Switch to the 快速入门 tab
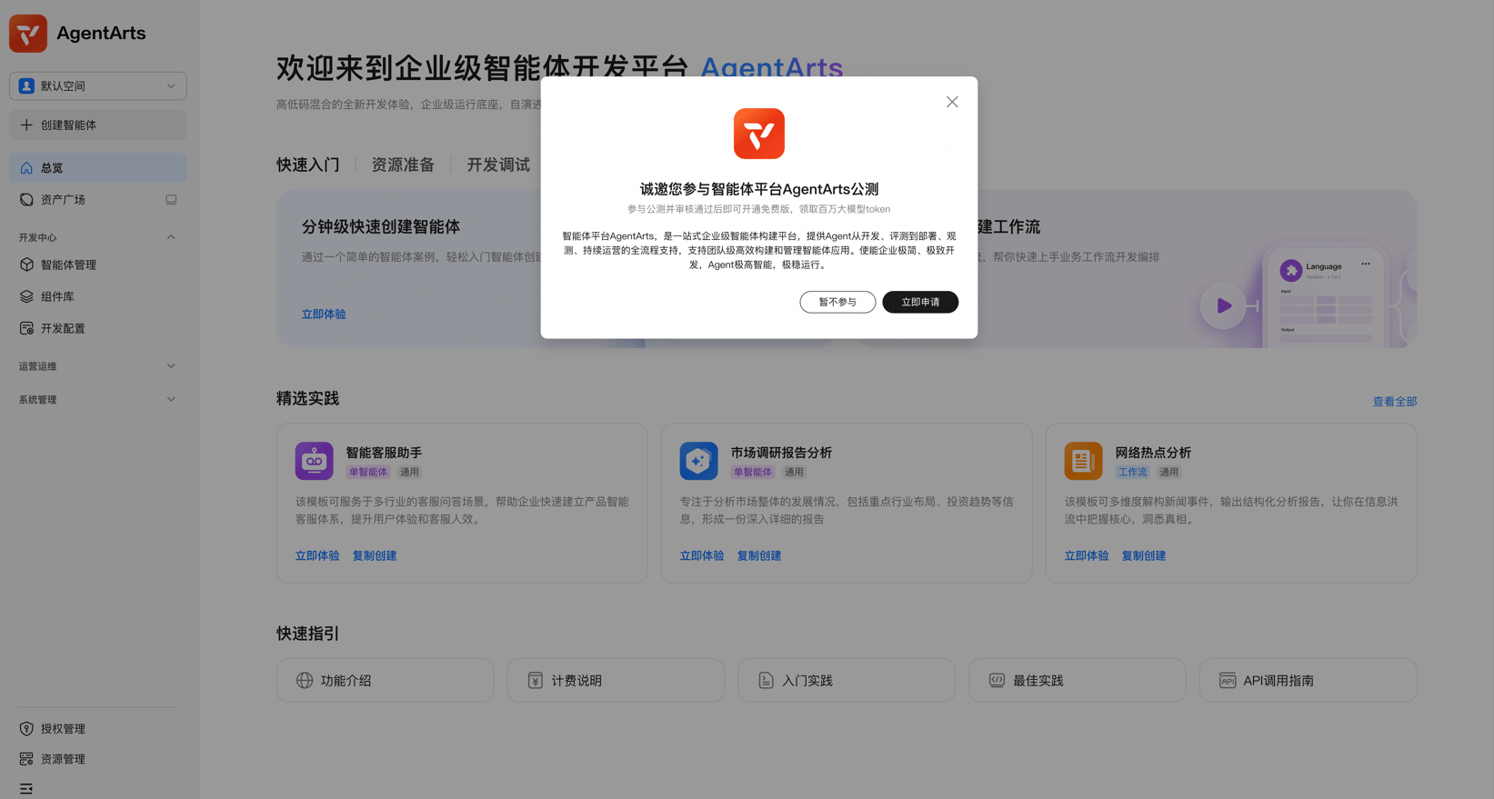This screenshot has height=799, width=1494. pos(308,165)
